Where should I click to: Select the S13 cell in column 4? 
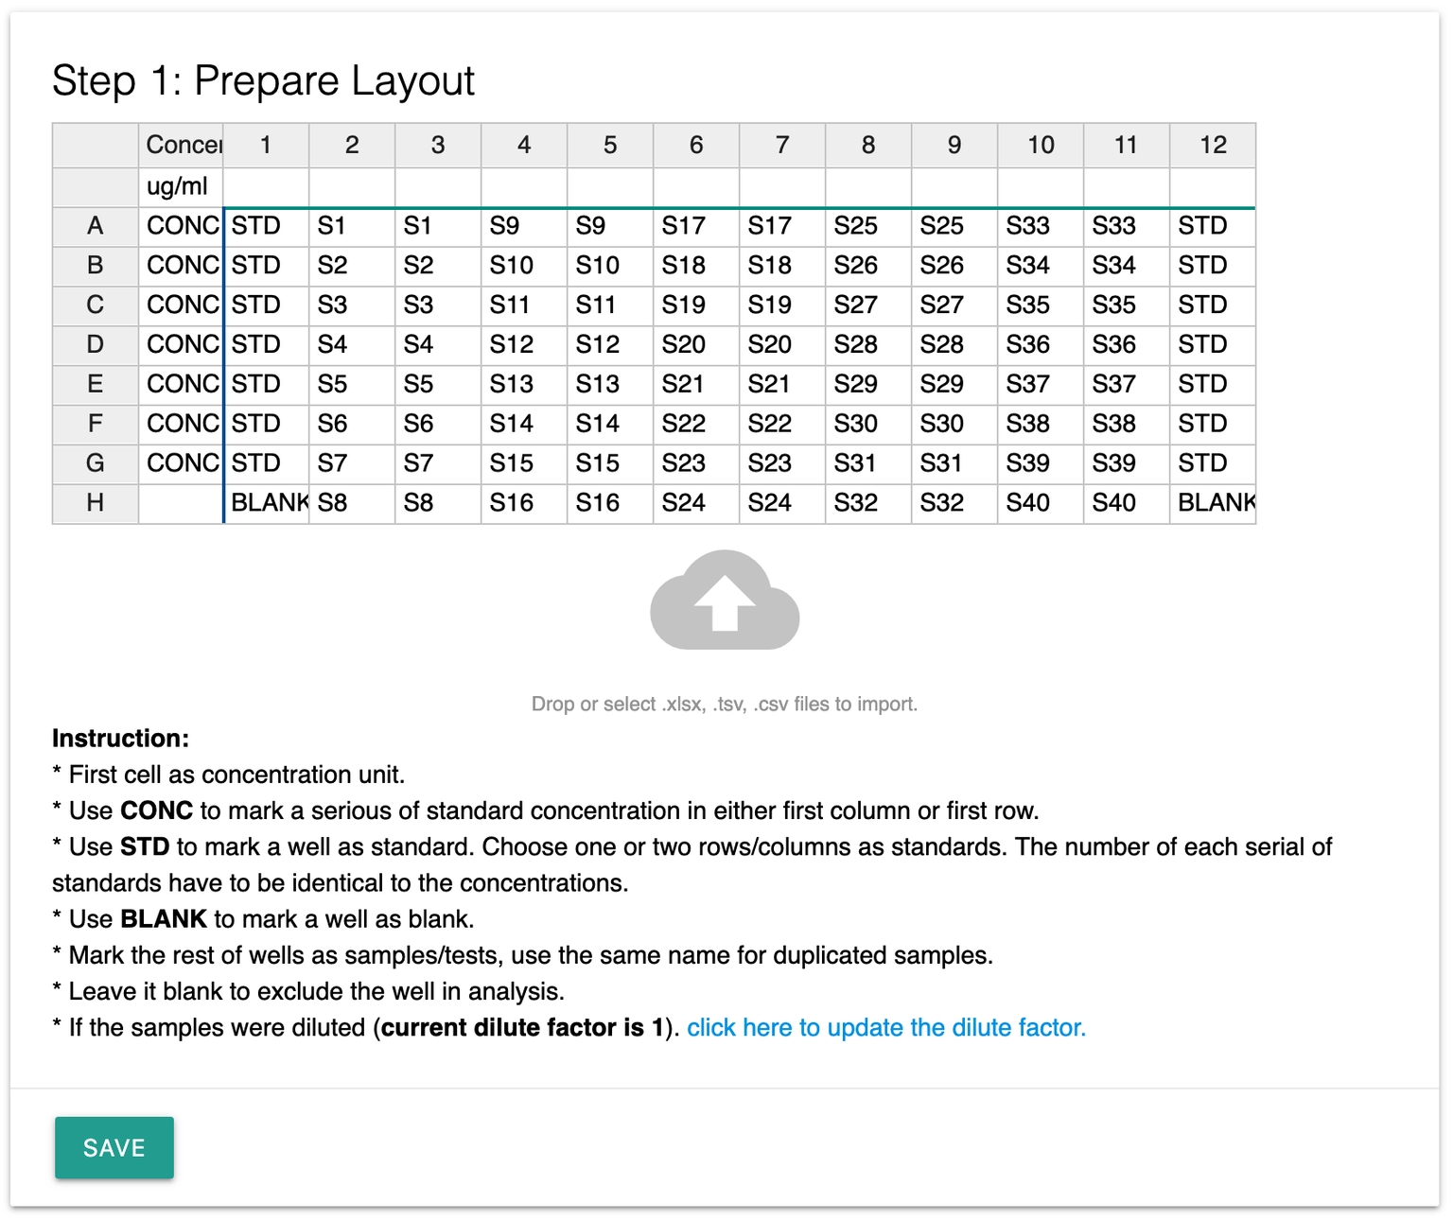click(523, 384)
